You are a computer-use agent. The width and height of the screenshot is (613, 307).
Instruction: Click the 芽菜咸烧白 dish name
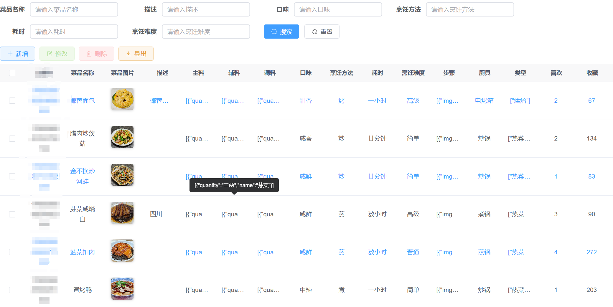pos(83,214)
